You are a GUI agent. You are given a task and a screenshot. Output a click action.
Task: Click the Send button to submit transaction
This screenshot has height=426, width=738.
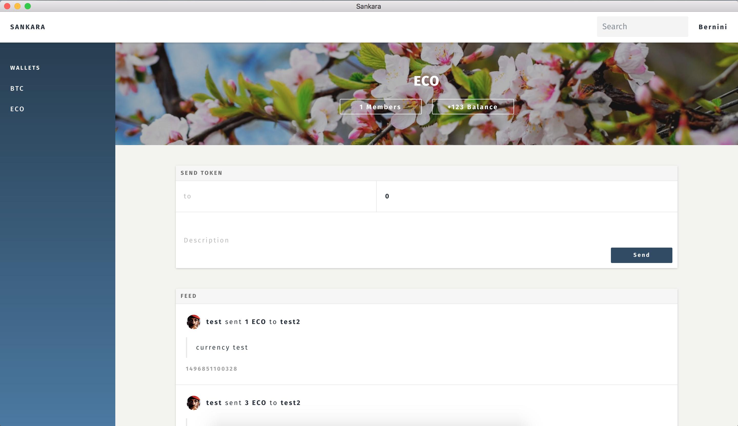click(x=641, y=255)
